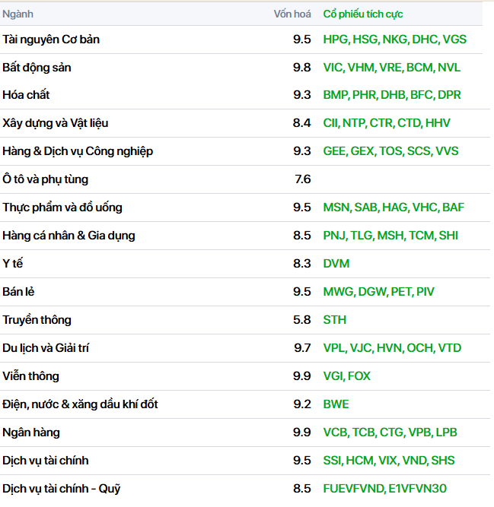Open MSN stock in Thực phẩm row
The height and width of the screenshot is (507, 494).
click(x=336, y=208)
